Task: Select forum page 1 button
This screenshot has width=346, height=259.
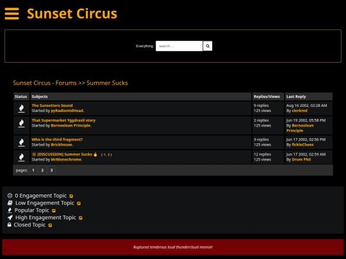Action: pos(33,170)
